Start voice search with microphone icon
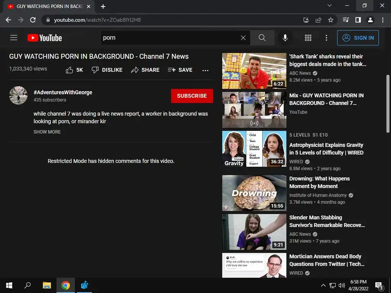 (285, 38)
